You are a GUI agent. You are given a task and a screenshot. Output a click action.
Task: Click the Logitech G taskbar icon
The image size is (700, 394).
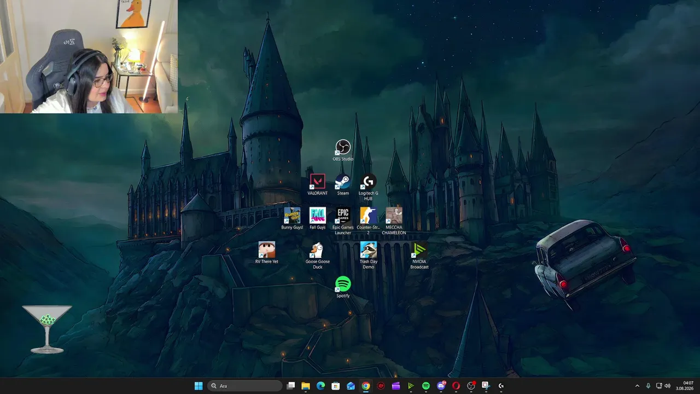click(501, 386)
